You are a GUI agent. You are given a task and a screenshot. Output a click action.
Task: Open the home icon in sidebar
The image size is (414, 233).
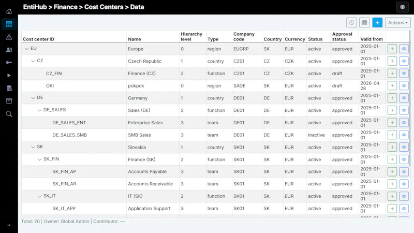9,11
